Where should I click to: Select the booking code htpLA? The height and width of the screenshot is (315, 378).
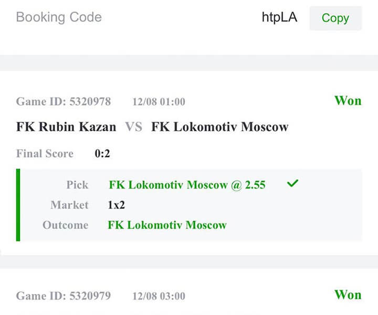[279, 17]
